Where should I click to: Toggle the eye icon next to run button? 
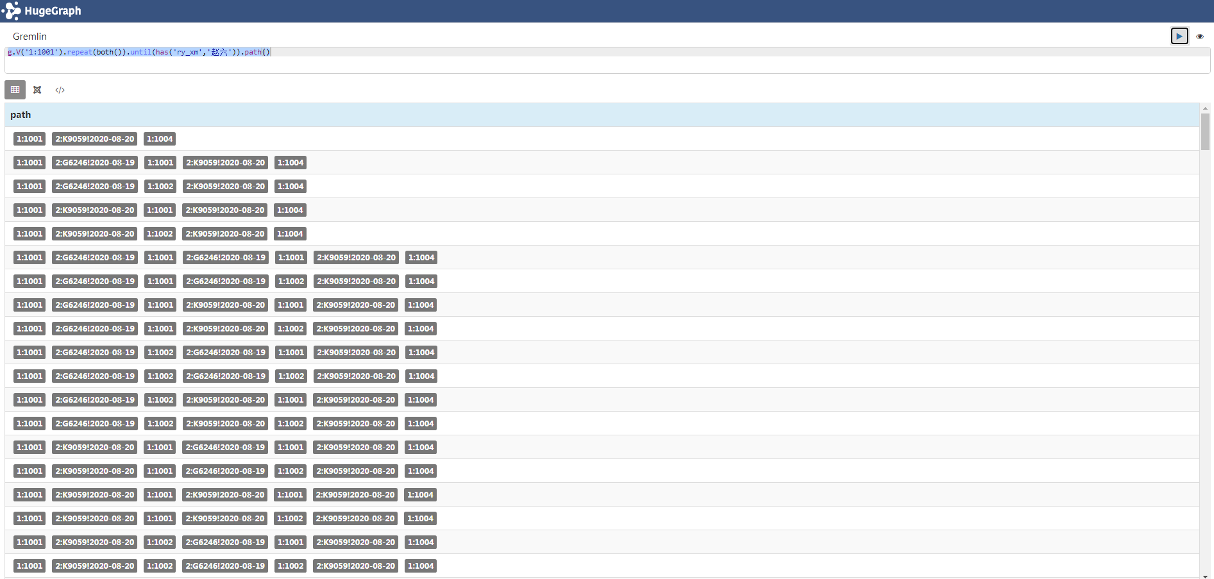1200,37
